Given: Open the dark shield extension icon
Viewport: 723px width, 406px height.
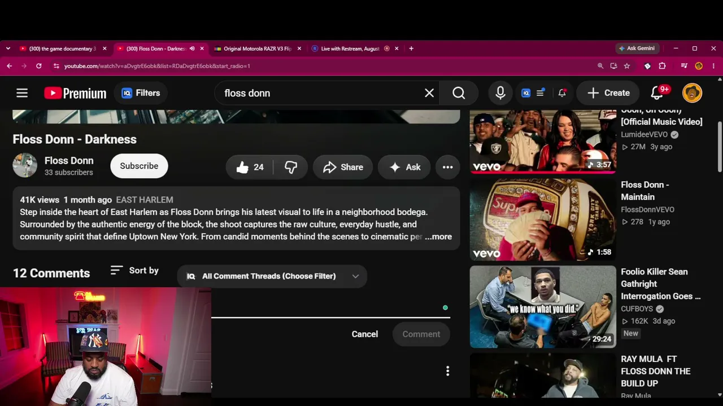Looking at the screenshot, I should tap(648, 66).
